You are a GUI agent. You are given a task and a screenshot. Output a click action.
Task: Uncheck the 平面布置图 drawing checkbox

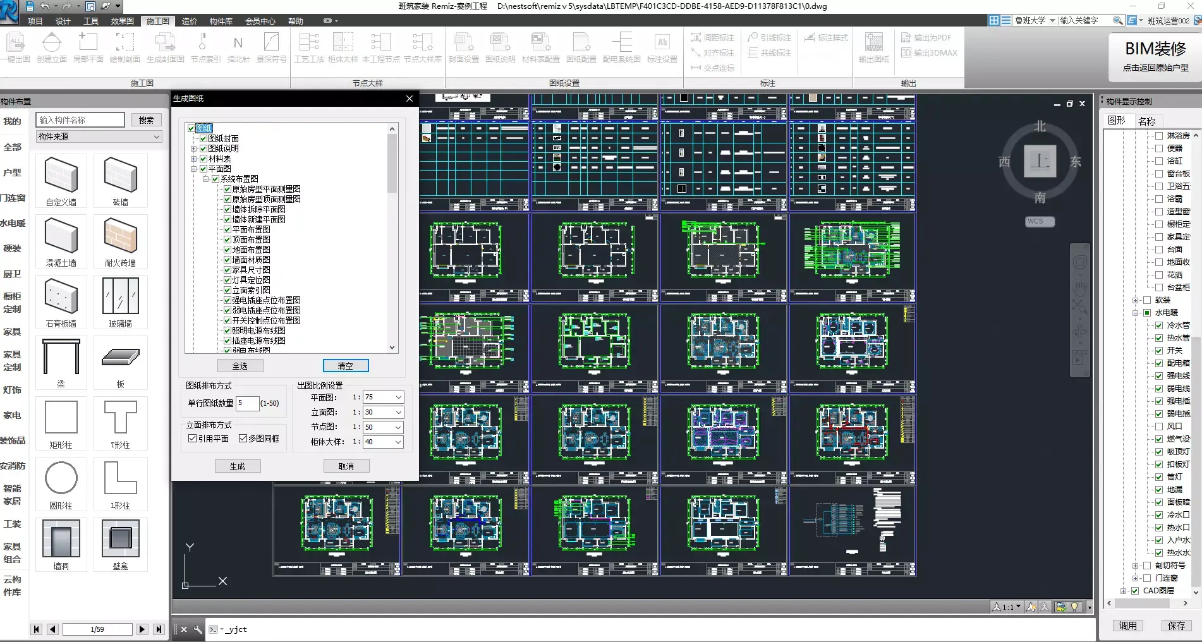(228, 229)
